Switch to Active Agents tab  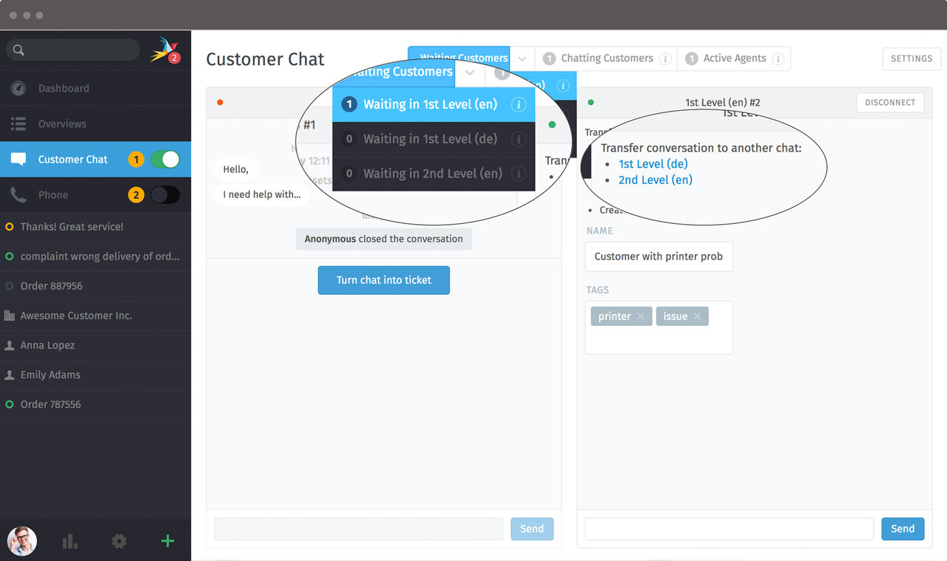(x=734, y=58)
